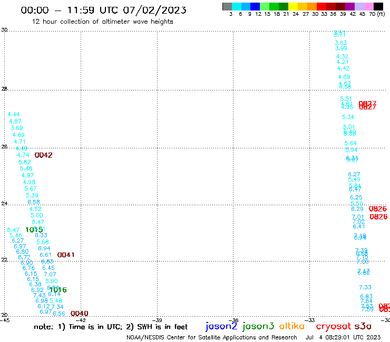The height and width of the screenshot is (342, 390).
Task: Click the 4.42 wave height value
Action: click(x=343, y=68)
